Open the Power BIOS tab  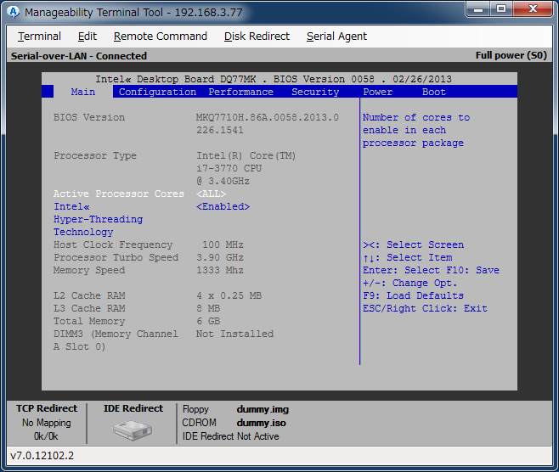tap(377, 92)
